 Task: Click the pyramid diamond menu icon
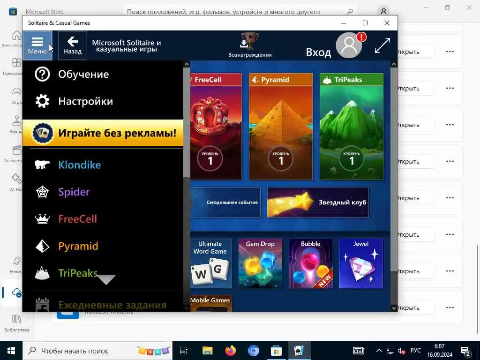pyautogui.click(x=42, y=246)
